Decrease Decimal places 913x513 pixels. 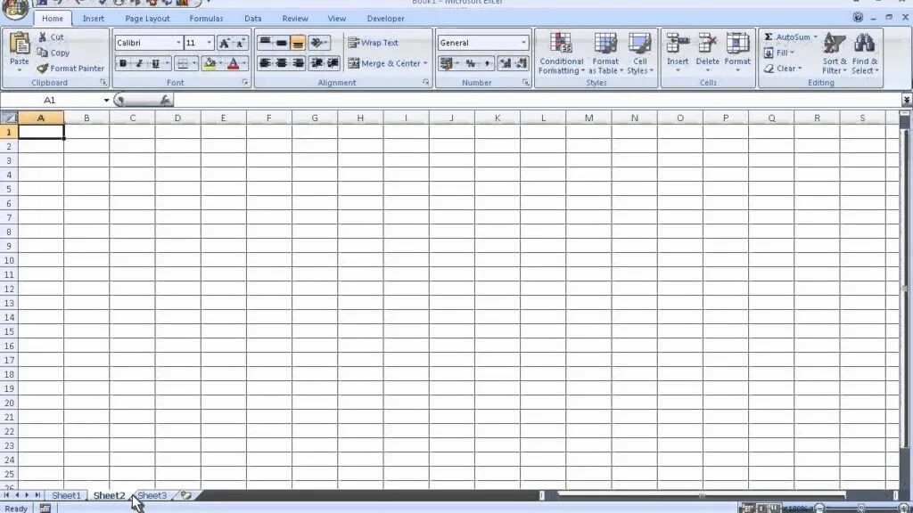click(x=521, y=63)
